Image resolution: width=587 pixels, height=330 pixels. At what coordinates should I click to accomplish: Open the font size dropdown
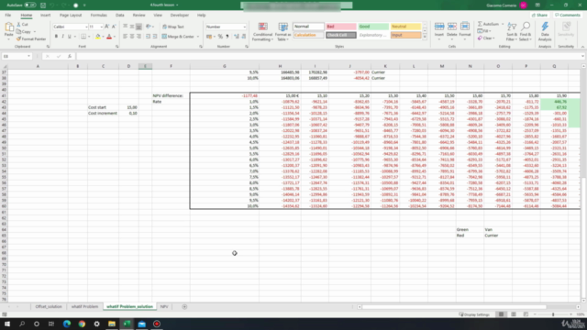point(101,27)
